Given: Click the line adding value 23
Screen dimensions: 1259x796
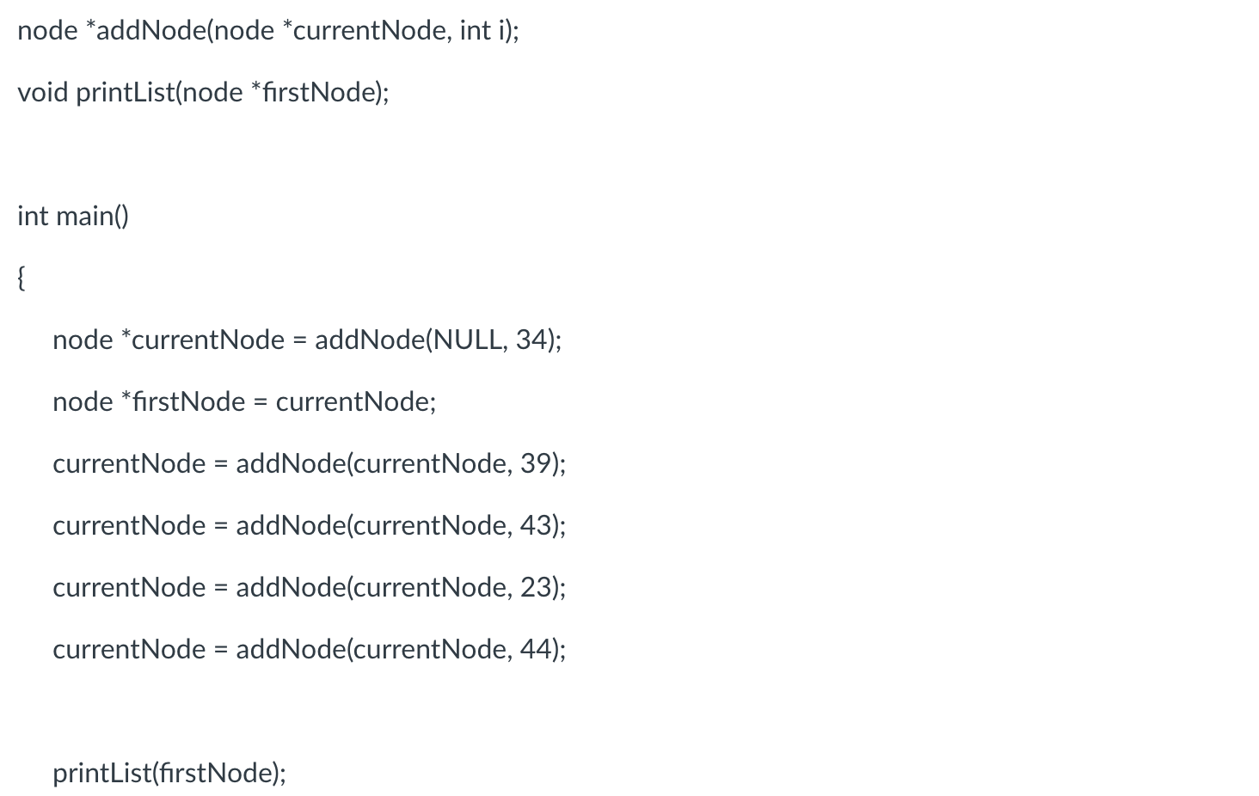Looking at the screenshot, I should pos(310,588).
